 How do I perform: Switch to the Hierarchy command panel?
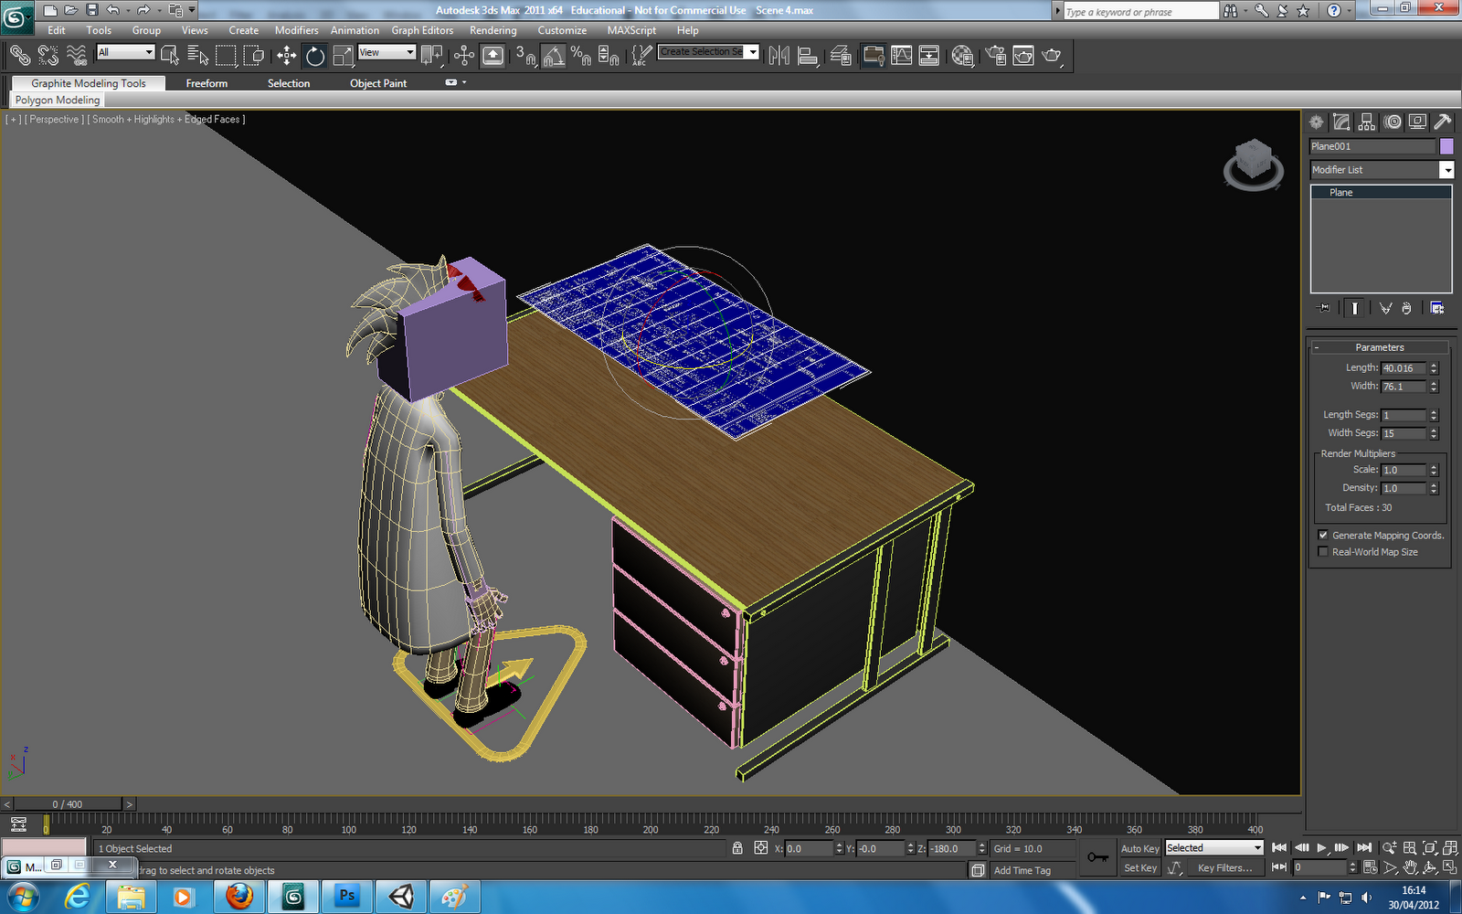[1367, 121]
